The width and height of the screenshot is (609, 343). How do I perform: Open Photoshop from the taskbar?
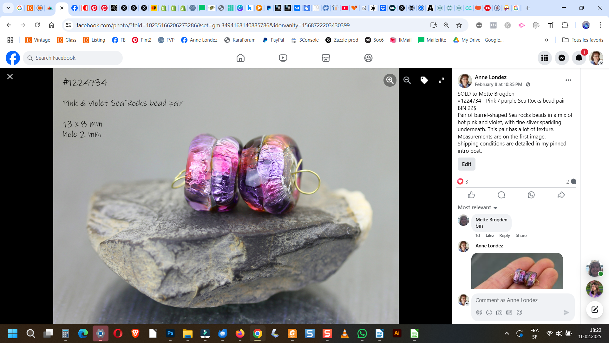click(x=170, y=333)
